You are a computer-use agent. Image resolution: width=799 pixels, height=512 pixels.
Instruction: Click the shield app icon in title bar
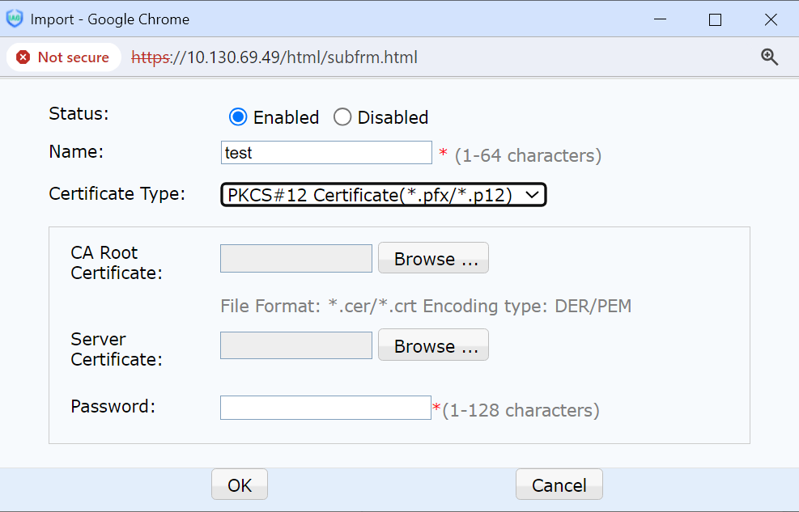15,19
